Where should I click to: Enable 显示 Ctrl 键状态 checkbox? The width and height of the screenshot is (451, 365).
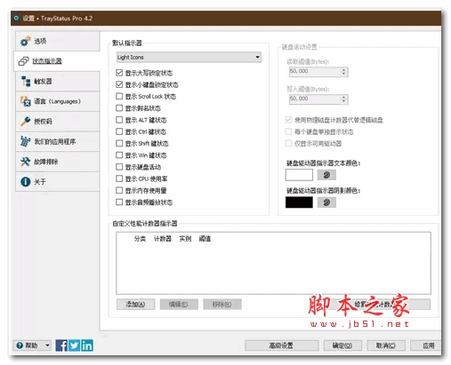pyautogui.click(x=119, y=131)
